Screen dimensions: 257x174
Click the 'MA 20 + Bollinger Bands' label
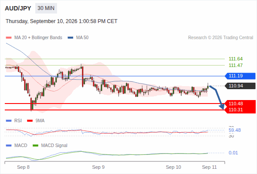pyautogui.click(x=38, y=38)
